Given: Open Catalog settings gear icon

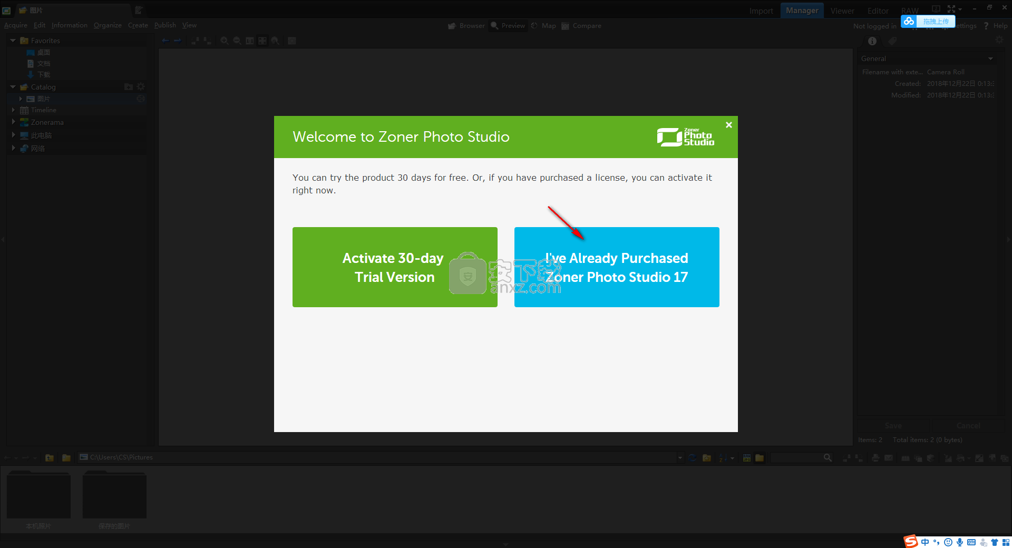Looking at the screenshot, I should point(141,86).
